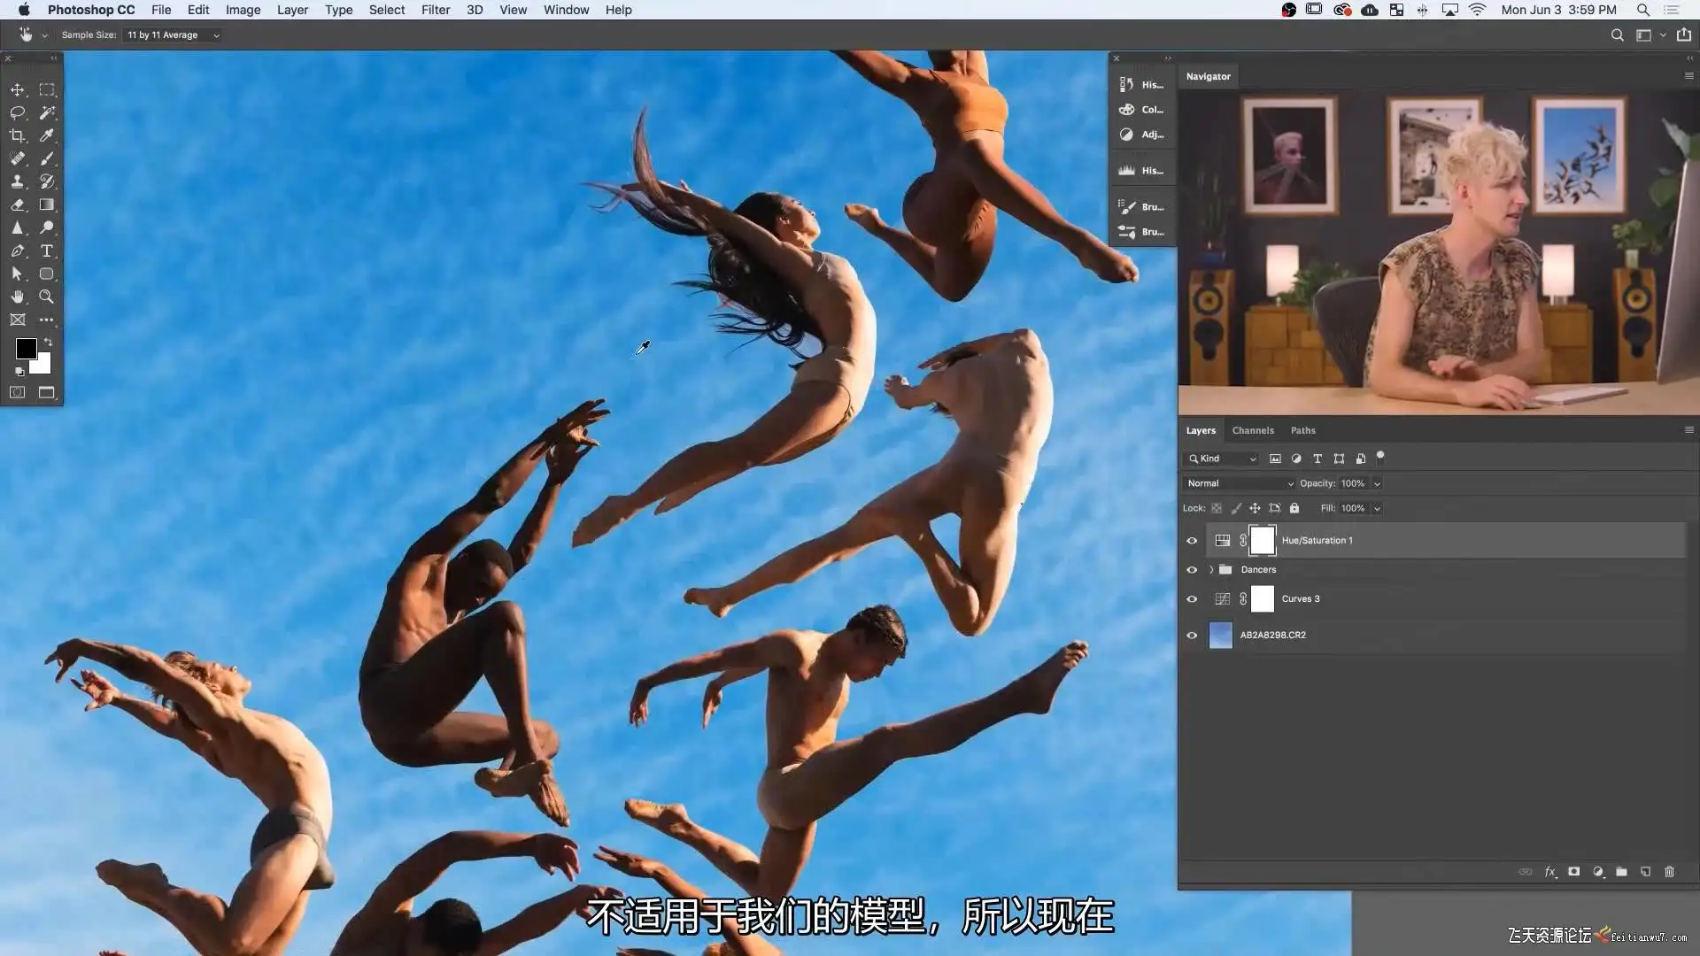1700x956 pixels.
Task: Open the Image menu
Action: 243,10
